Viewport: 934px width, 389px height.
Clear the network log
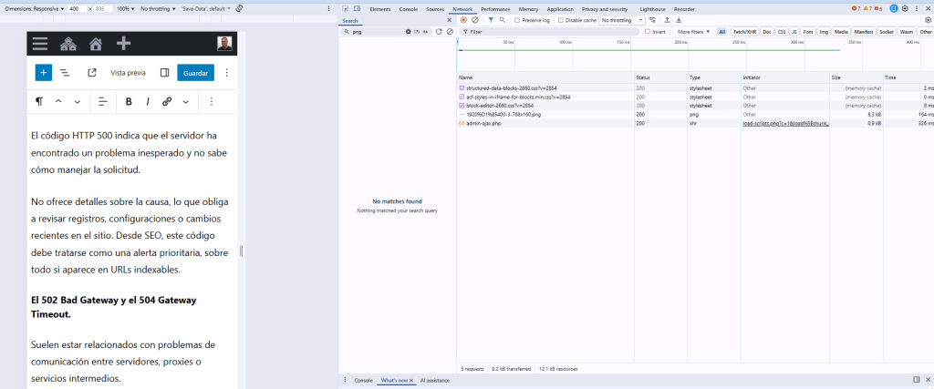(475, 19)
